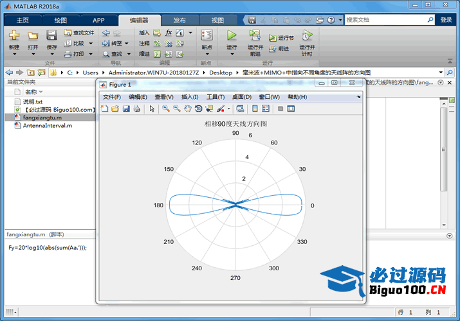The width and height of the screenshot is (460, 321).
Task: Click the Run and Time (运行并计时) icon
Action: pos(307,35)
